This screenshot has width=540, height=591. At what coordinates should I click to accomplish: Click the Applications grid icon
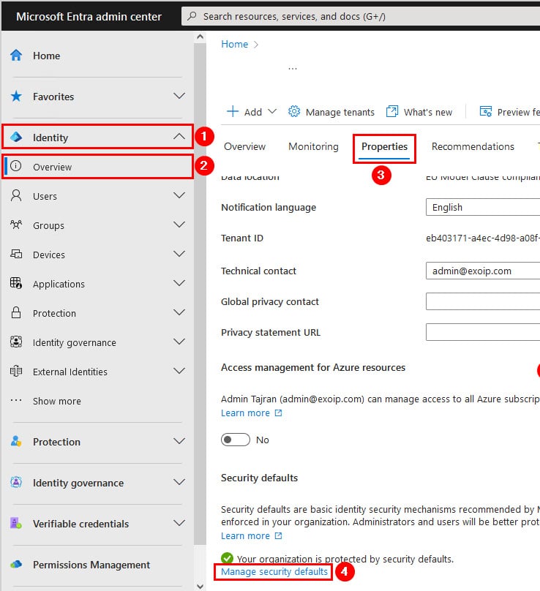16,283
